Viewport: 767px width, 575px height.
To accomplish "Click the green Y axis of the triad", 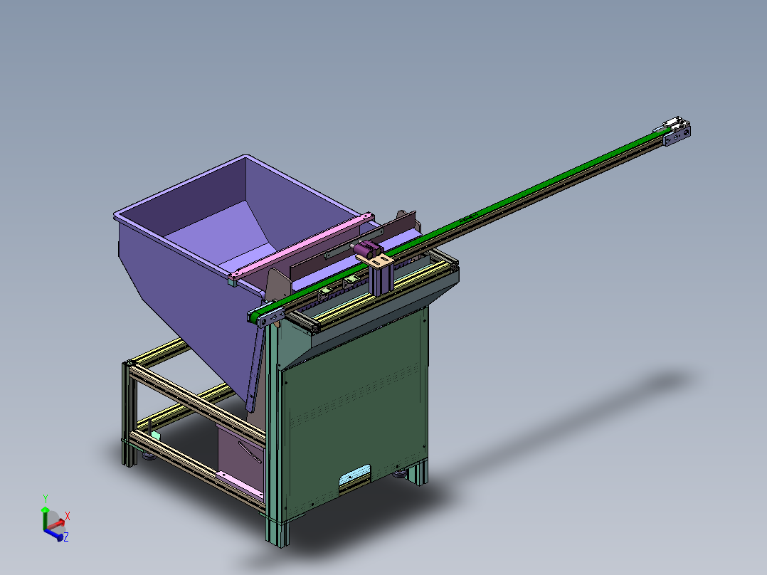I will pos(45,519).
